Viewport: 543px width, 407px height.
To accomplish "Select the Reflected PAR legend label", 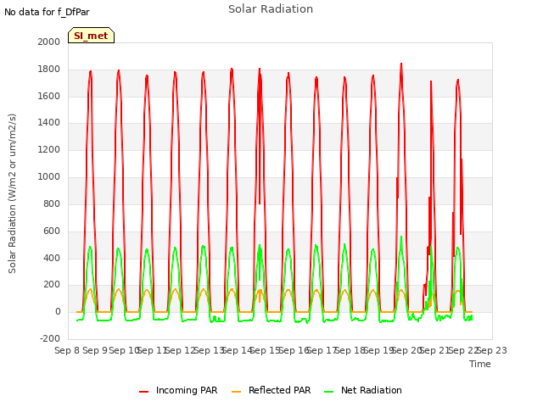I will point(279,390).
